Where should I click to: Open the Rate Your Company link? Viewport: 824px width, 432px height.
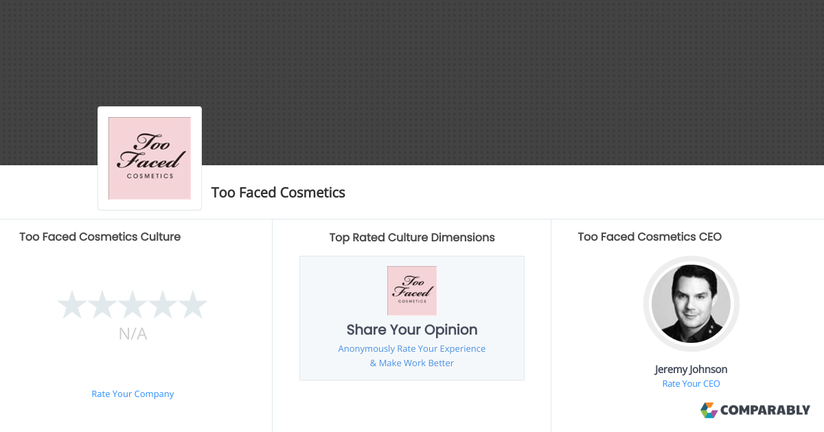coord(133,394)
